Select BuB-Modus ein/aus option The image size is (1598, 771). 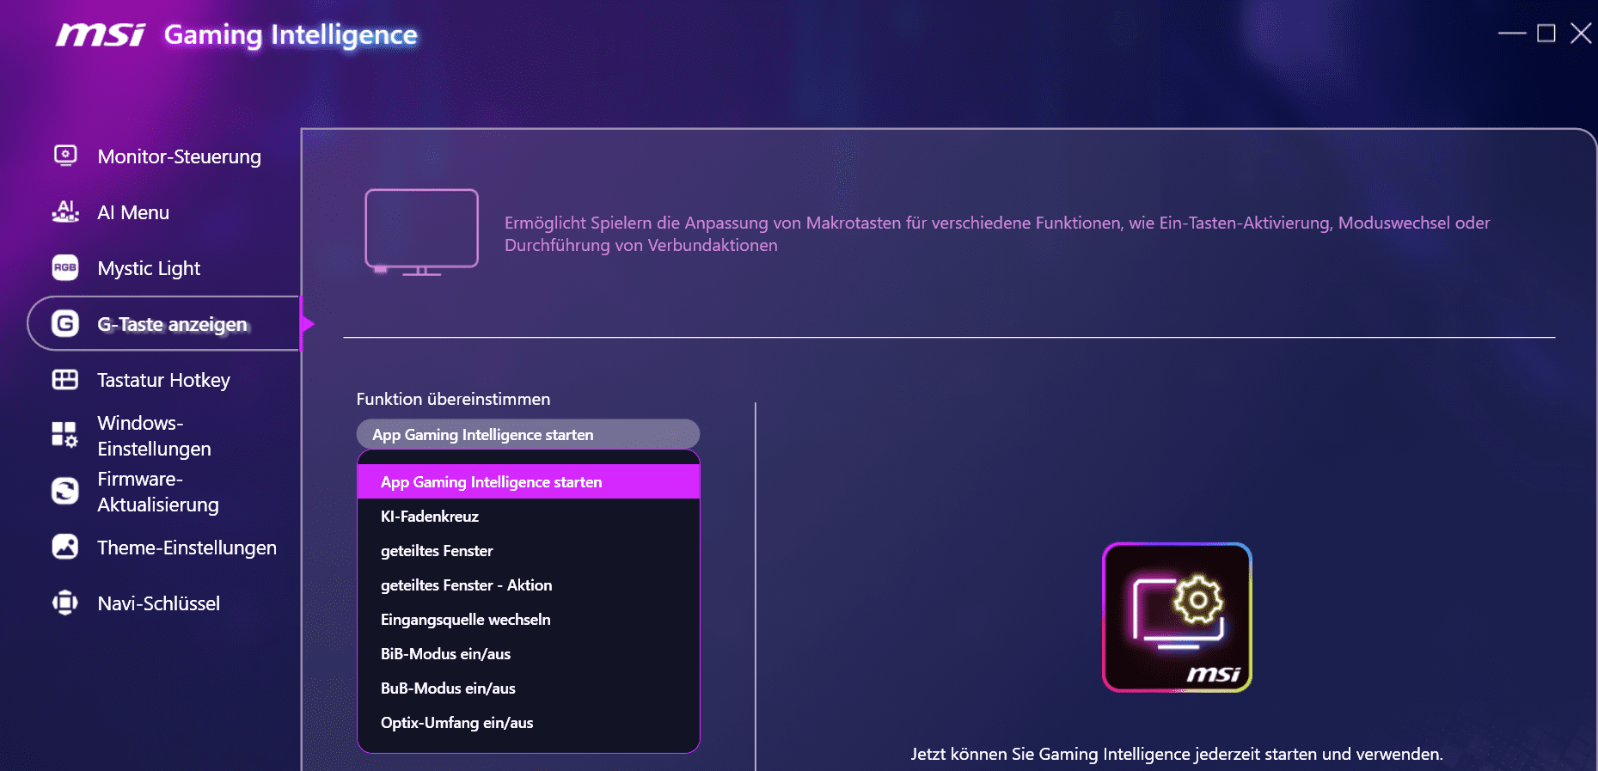pyautogui.click(x=529, y=688)
